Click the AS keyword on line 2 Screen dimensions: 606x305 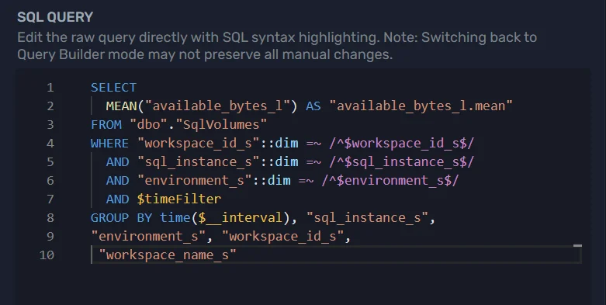click(313, 106)
